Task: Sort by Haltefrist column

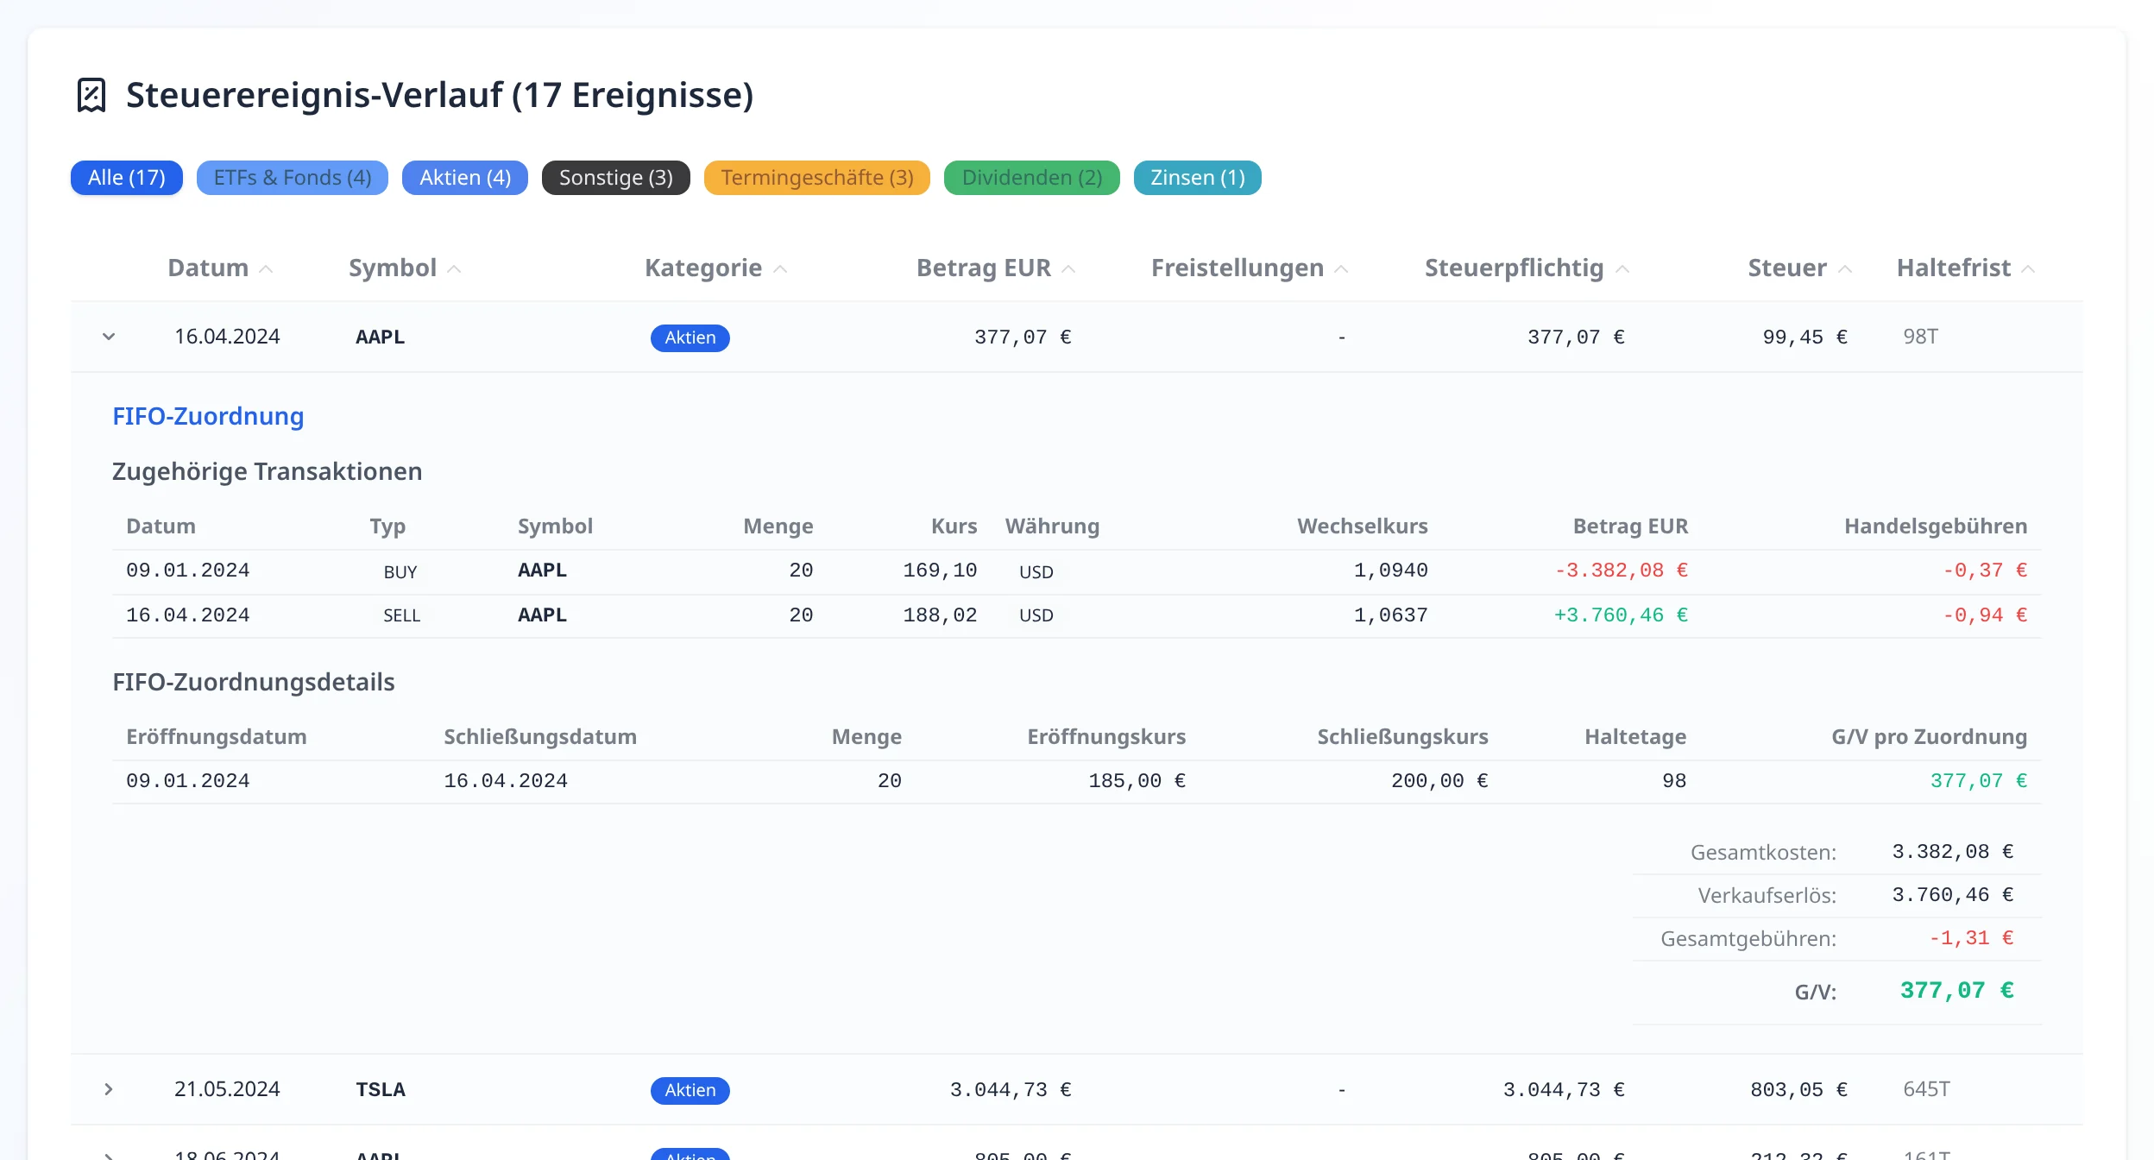Action: 1954,268
